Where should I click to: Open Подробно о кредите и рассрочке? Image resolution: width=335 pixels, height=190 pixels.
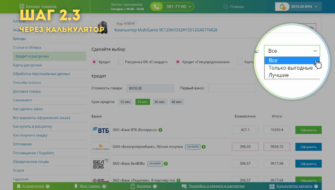coord(217,186)
